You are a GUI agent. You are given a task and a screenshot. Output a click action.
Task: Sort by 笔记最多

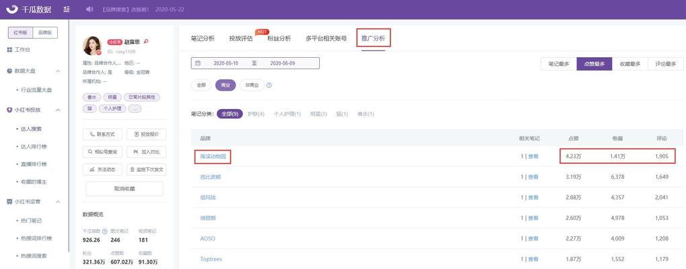click(559, 64)
